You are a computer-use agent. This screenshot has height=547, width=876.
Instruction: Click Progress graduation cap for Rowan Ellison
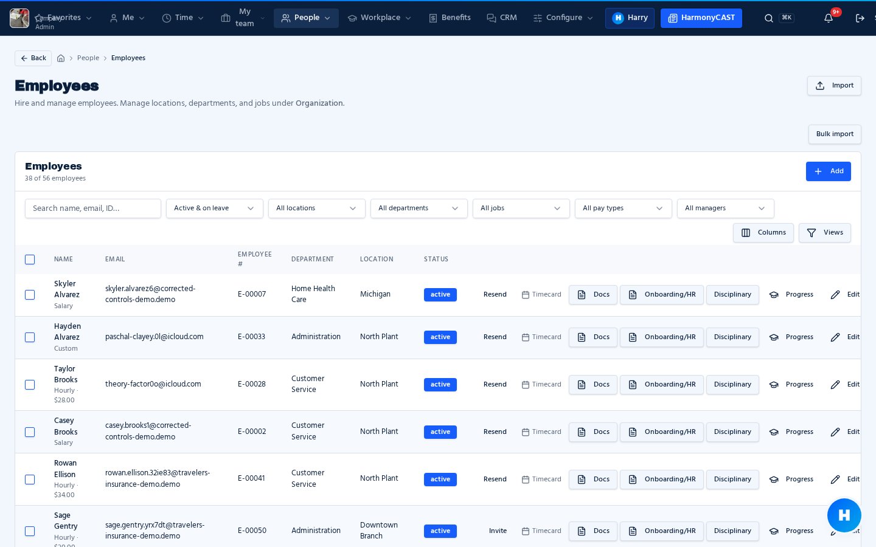tap(774, 480)
